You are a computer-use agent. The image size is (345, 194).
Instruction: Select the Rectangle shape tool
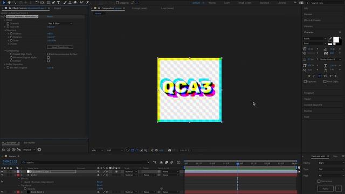pos(49,2)
